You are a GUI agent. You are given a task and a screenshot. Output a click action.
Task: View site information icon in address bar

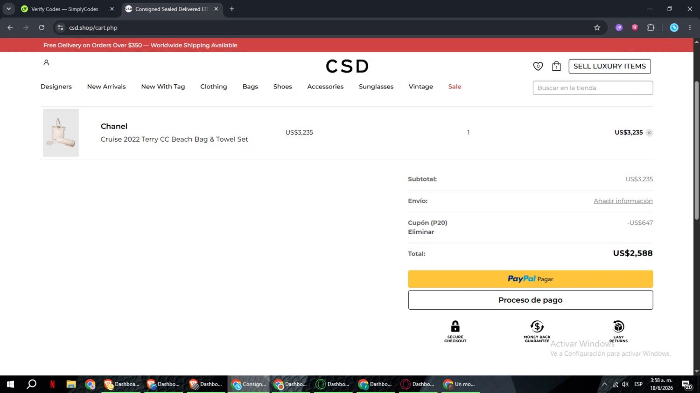click(x=60, y=27)
